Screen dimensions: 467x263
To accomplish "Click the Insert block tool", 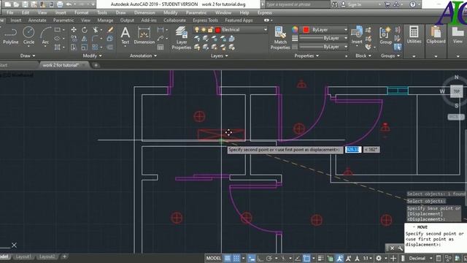I will (x=357, y=35).
